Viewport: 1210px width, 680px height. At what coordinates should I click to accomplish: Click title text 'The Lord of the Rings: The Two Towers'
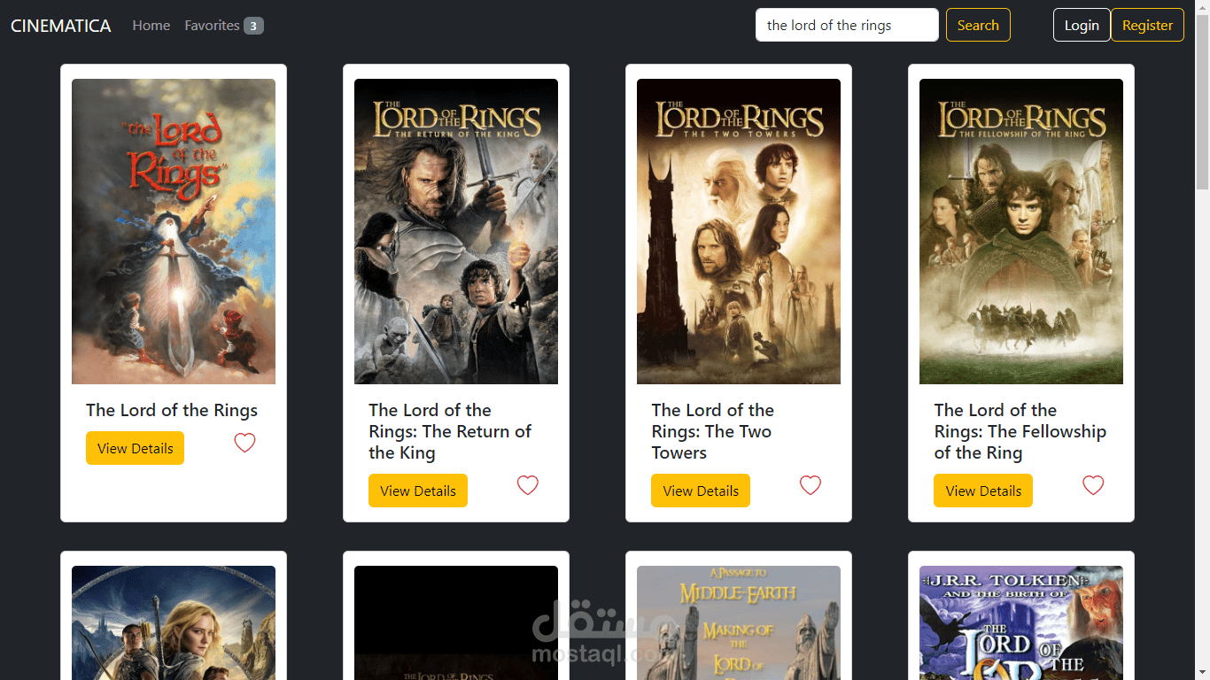(713, 431)
